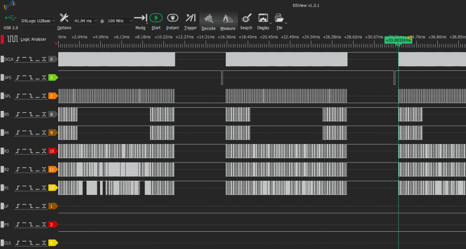This screenshot has height=249, width=466.
Task: Click the Logic Analyzer mode icon
Action: coord(12,39)
